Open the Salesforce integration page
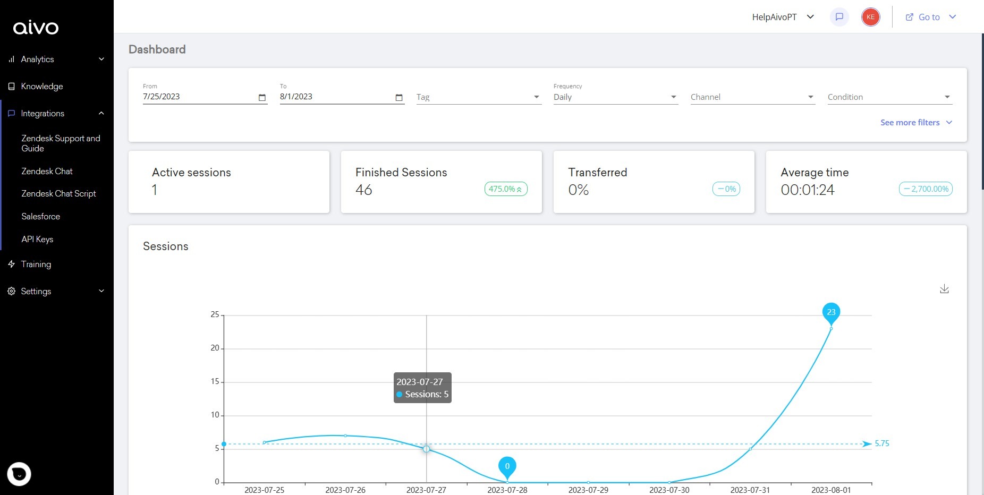 tap(40, 216)
